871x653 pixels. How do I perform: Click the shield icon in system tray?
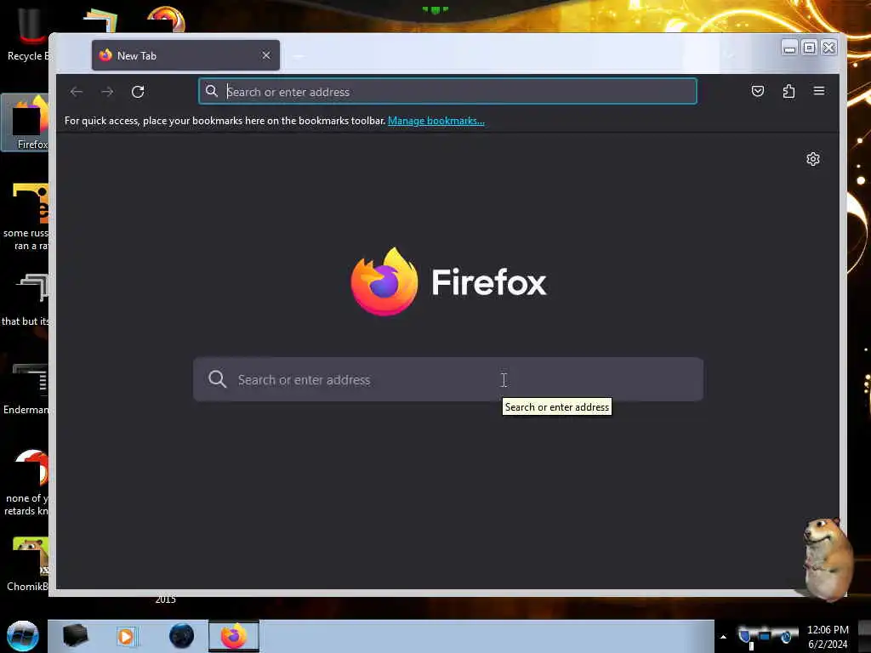[x=744, y=635]
